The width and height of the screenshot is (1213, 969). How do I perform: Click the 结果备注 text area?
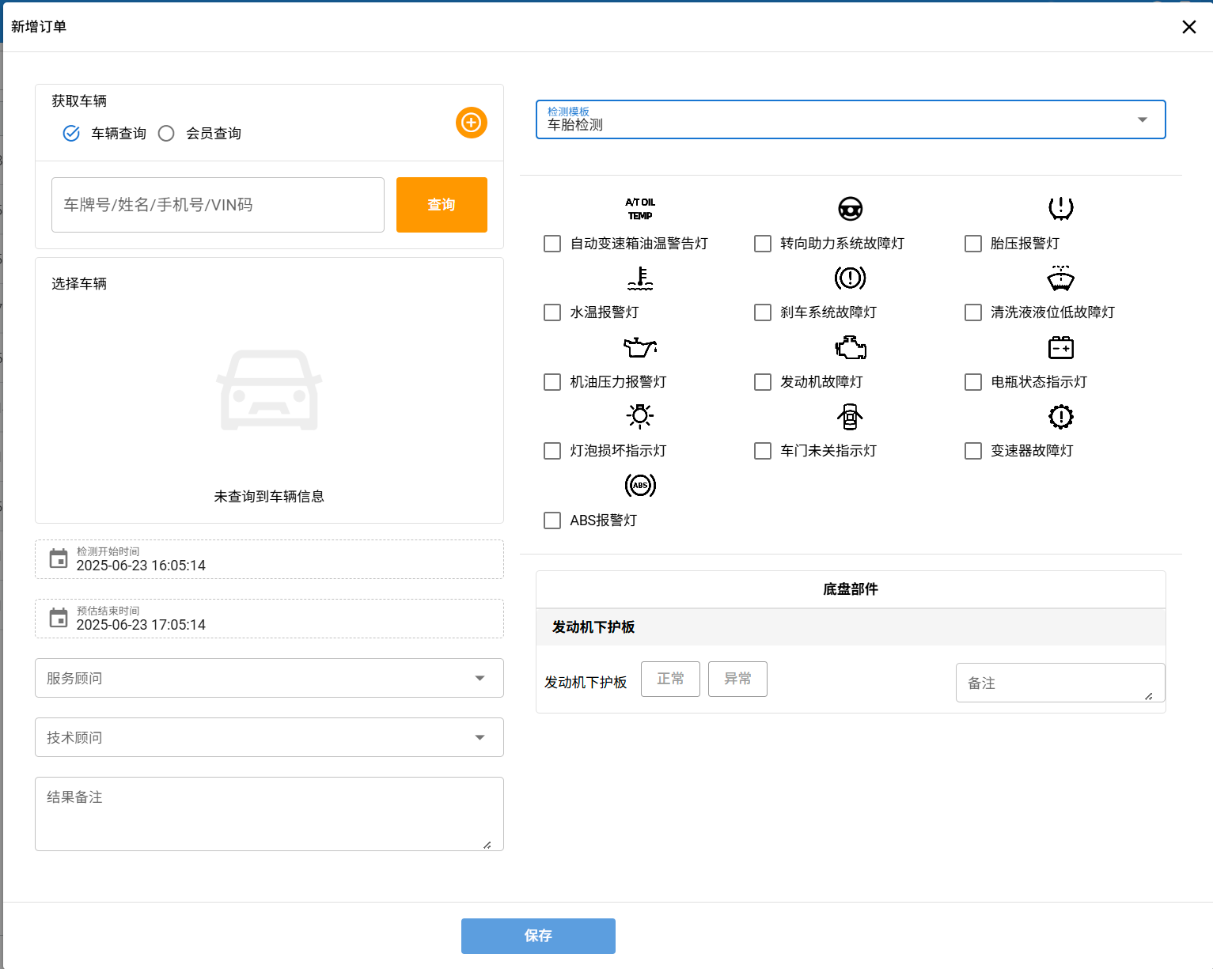(269, 814)
